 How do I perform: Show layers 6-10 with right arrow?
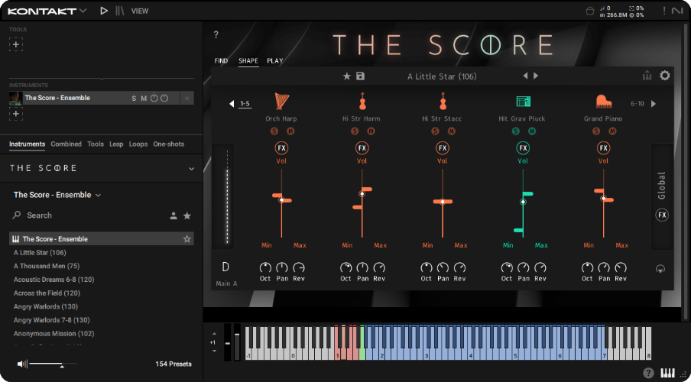coord(654,104)
